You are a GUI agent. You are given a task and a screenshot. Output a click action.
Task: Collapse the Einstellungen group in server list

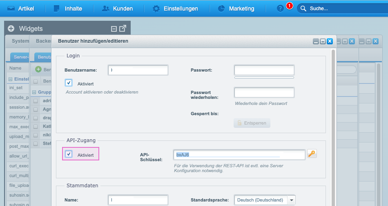pyautogui.click(x=11, y=79)
